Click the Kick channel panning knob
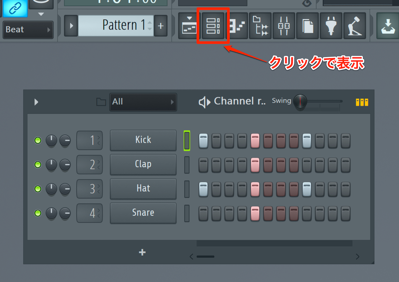Image resolution: width=399 pixels, height=282 pixels. pyautogui.click(x=51, y=141)
